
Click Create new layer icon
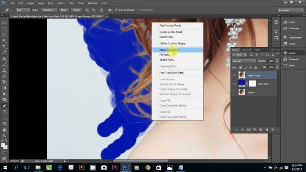(267, 129)
